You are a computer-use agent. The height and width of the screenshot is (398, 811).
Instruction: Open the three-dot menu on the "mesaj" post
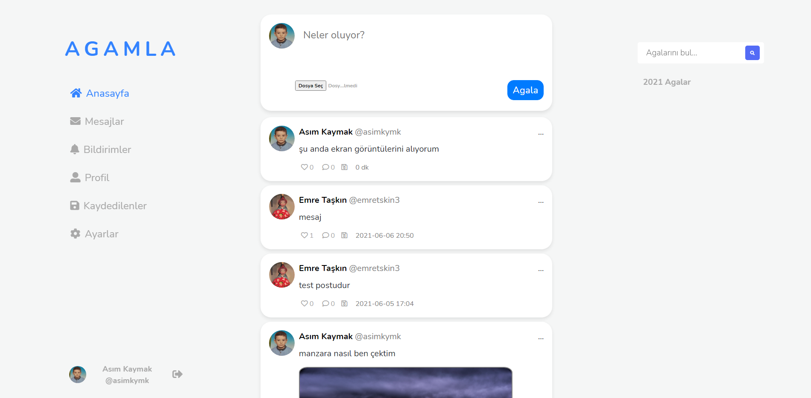tap(541, 202)
